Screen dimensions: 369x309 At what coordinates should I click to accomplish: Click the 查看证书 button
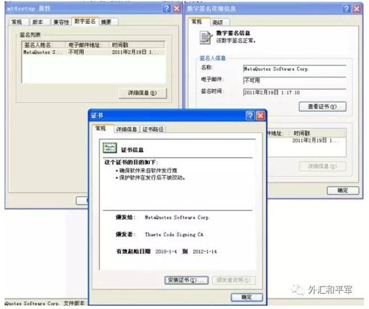[x=322, y=107]
